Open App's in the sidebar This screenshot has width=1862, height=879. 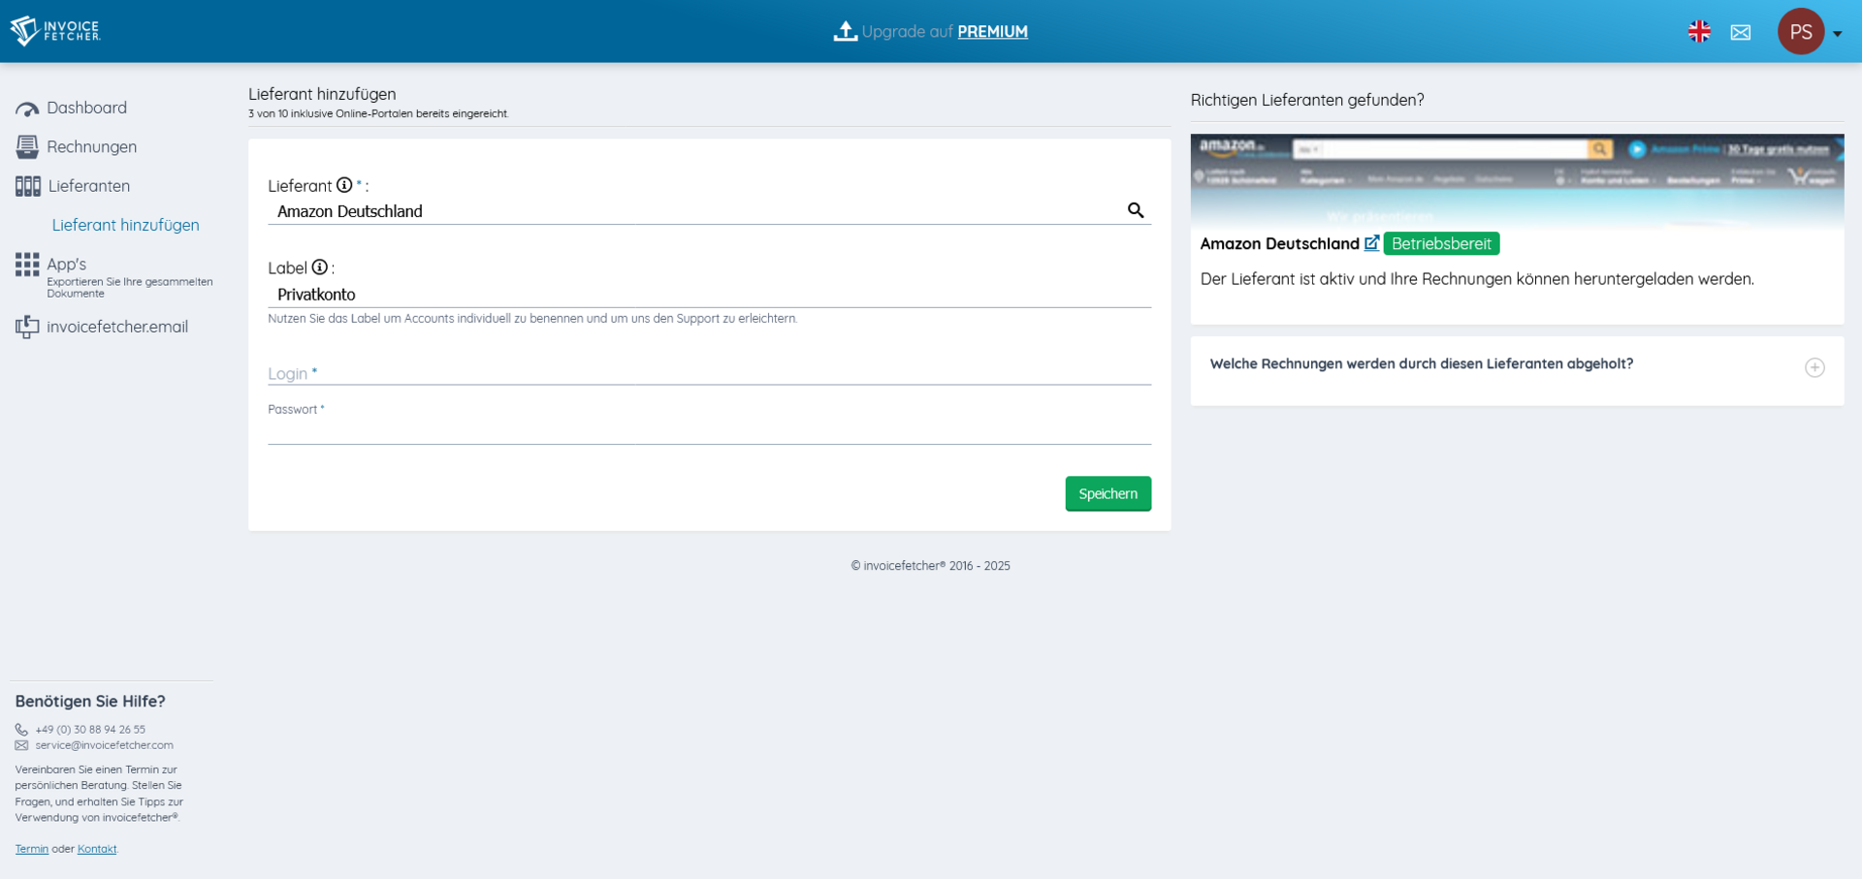coord(66,264)
